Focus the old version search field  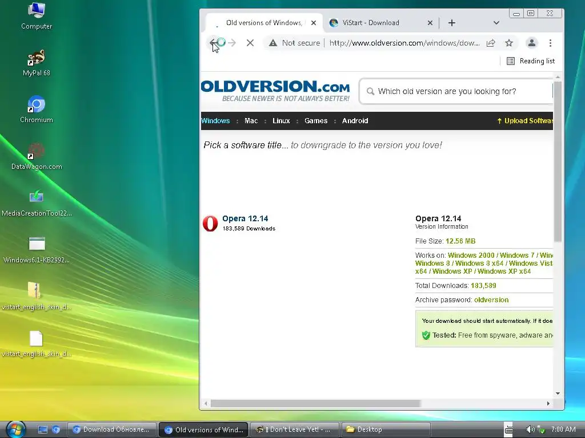455,91
